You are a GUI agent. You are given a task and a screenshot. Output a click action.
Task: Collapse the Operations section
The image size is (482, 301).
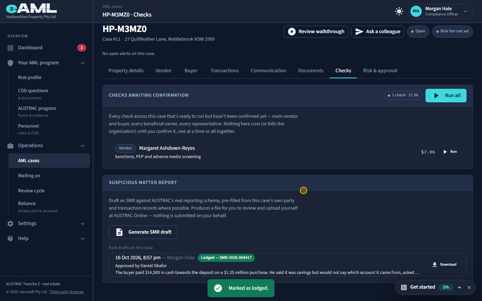pyautogui.click(x=83, y=146)
